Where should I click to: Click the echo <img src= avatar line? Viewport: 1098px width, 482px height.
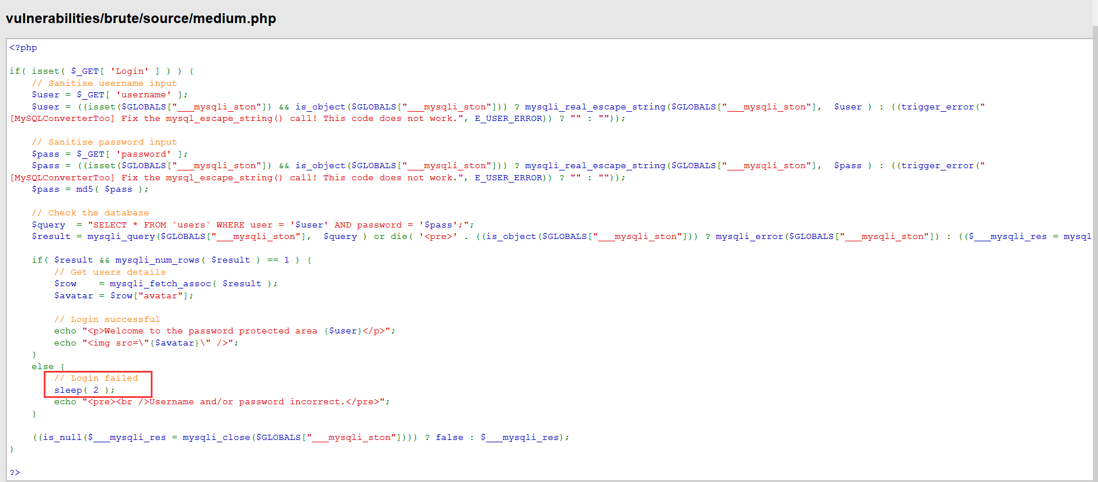click(x=146, y=343)
